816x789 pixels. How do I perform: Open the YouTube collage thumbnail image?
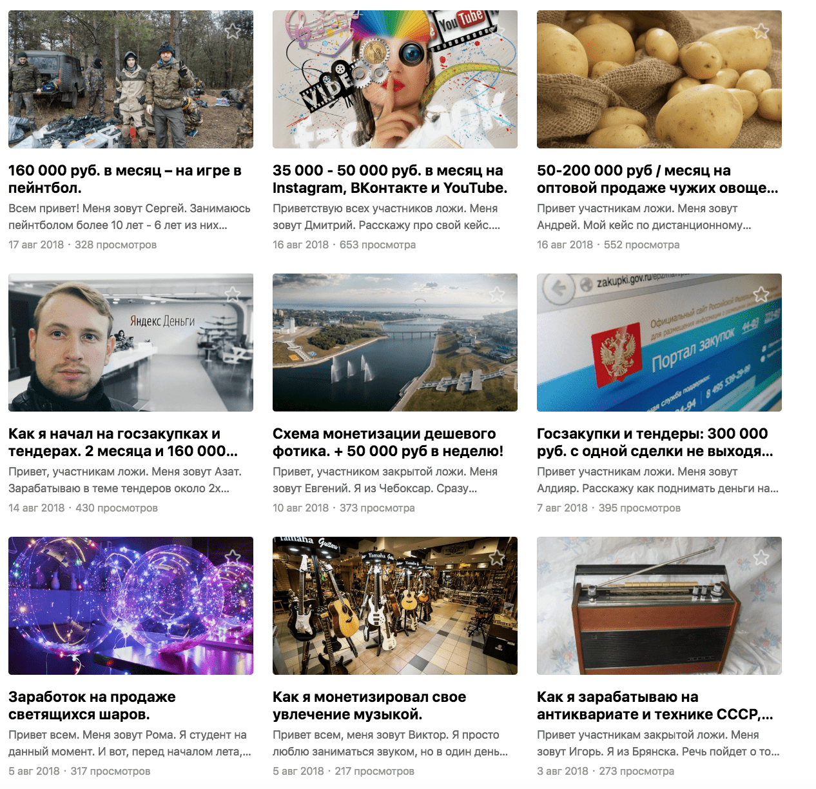click(395, 79)
